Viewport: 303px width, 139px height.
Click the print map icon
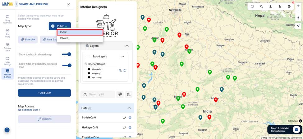click(x=289, y=7)
